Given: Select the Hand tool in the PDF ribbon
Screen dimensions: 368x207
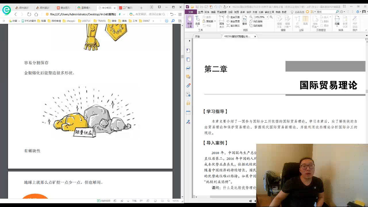Looking at the screenshot, I should click(x=189, y=22).
